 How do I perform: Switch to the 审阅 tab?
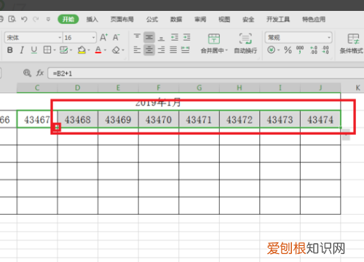click(200, 19)
